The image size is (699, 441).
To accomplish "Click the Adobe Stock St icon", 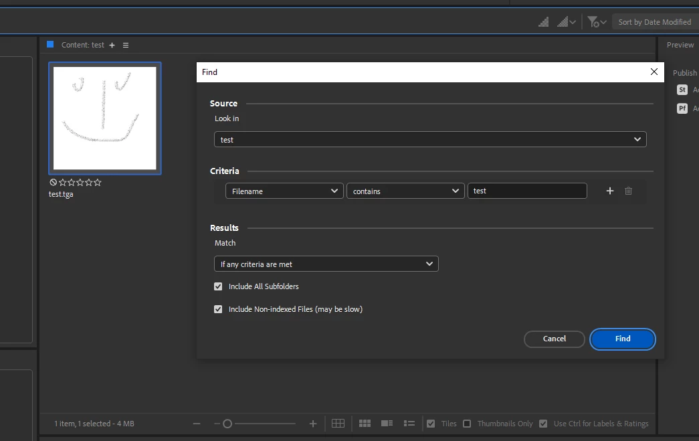I will point(682,90).
